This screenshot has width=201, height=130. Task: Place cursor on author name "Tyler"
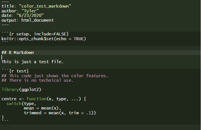[x=30, y=11]
